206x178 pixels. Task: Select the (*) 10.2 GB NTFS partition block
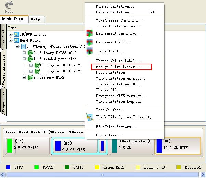(178, 146)
